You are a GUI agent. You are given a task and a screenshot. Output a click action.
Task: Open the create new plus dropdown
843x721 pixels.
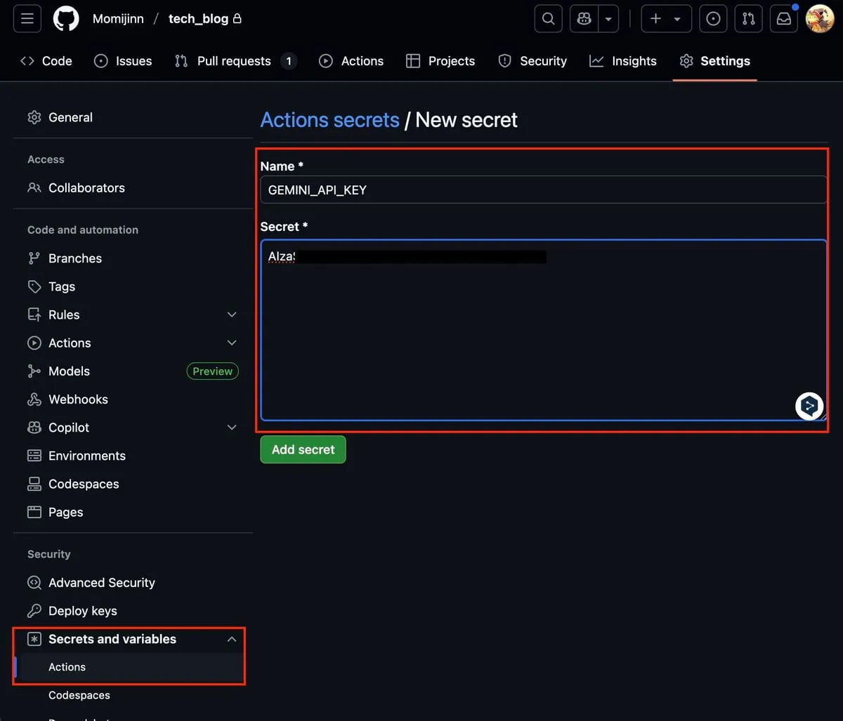tap(666, 19)
